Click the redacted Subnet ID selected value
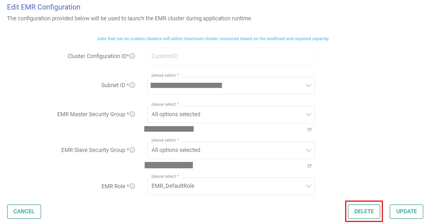 click(x=186, y=85)
